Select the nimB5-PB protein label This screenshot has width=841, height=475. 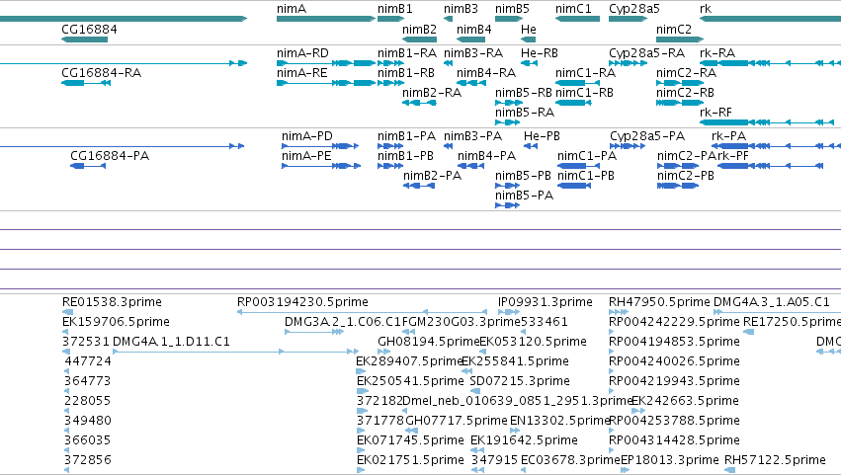coord(523,176)
